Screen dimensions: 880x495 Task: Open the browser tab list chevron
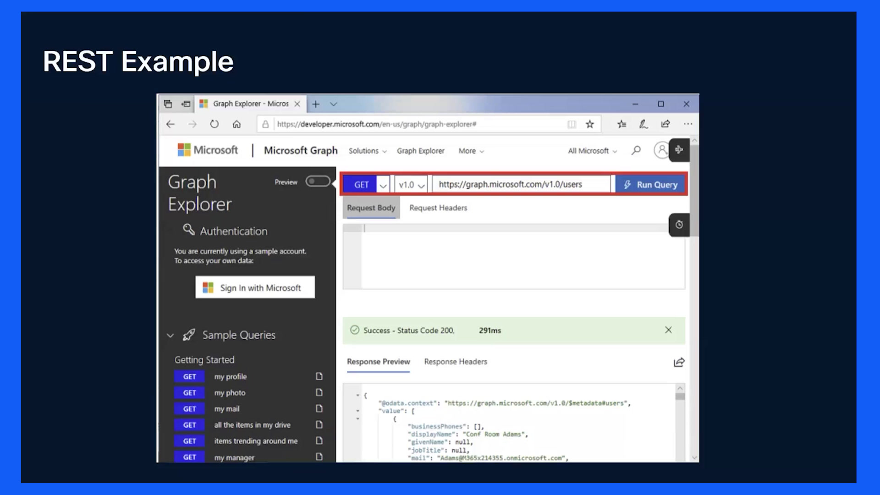(x=334, y=104)
